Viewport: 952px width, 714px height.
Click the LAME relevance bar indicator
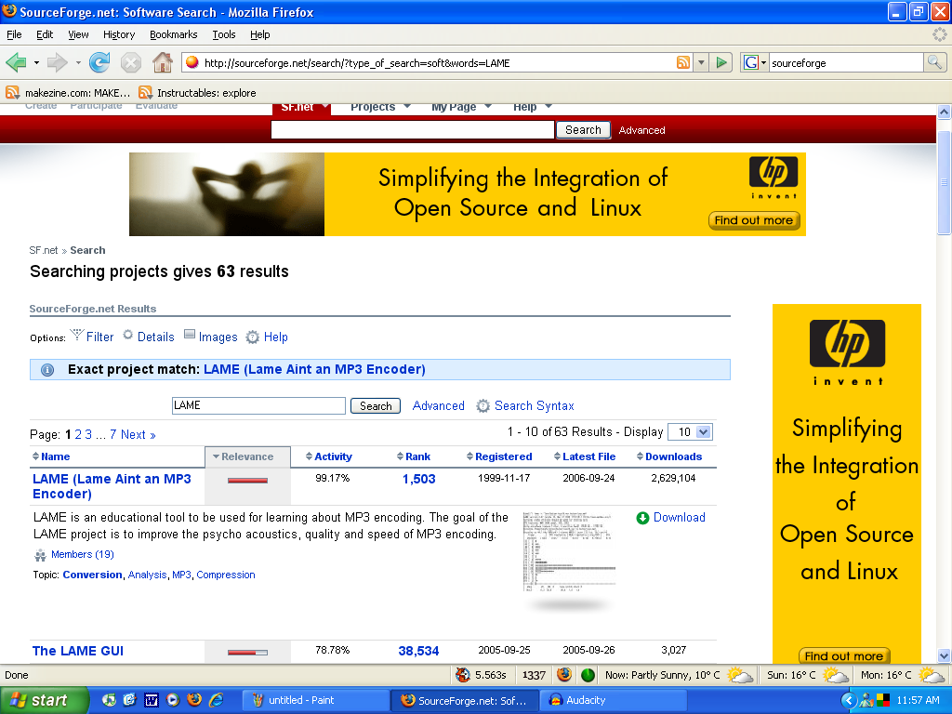point(247,481)
